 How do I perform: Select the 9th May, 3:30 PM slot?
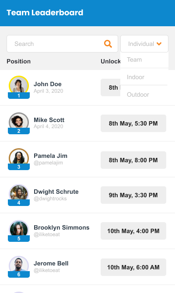coord(133,195)
